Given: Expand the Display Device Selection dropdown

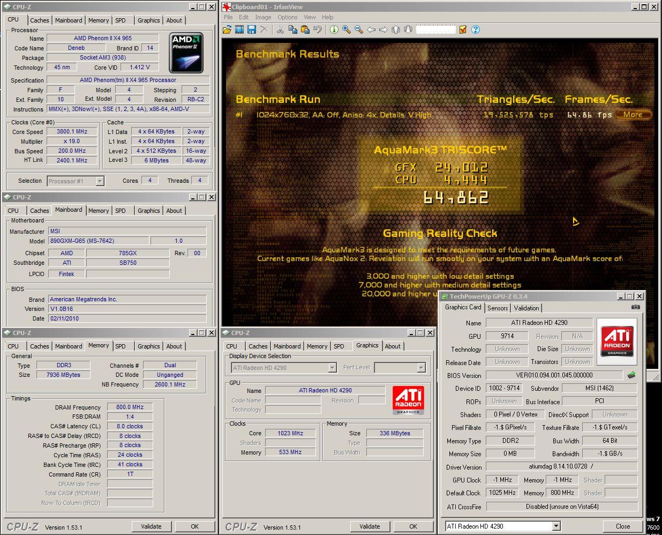Looking at the screenshot, I should (332, 368).
